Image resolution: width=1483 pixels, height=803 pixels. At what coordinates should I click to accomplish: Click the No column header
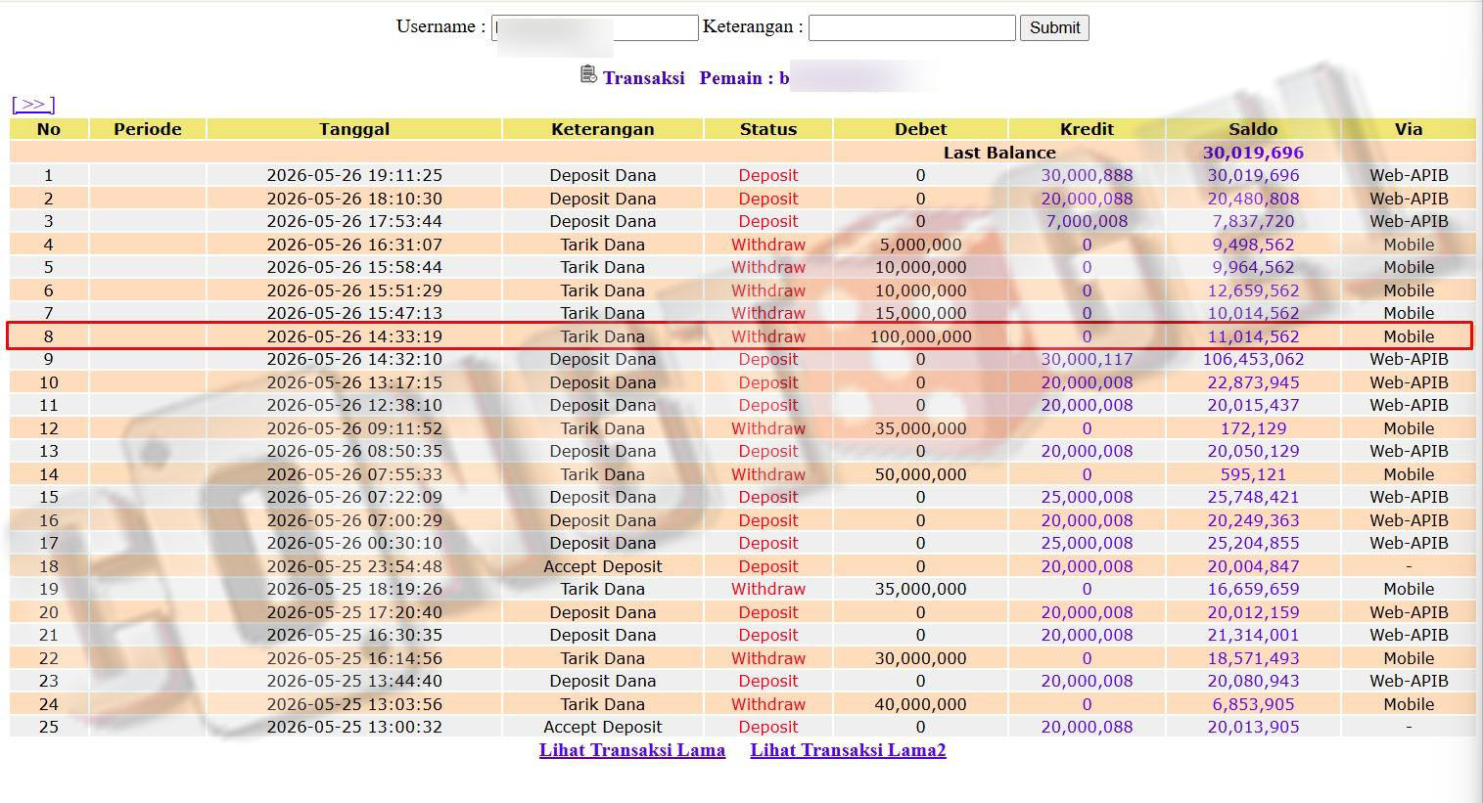point(49,129)
